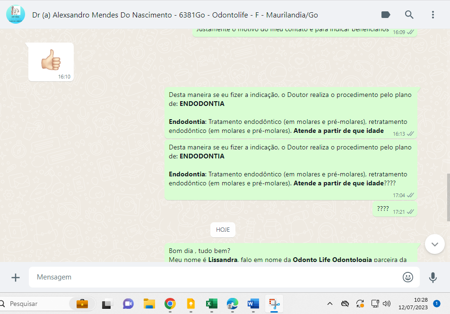The image size is (450, 314).
Task: Click the HOJE date separator chip
Action: click(223, 230)
